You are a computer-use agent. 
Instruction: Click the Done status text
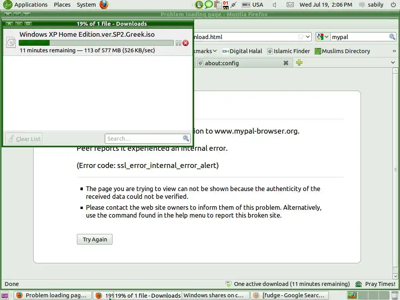[12, 284]
